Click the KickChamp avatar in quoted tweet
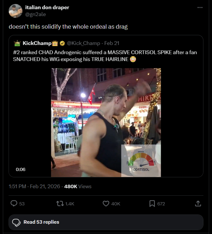The image size is (212, 234). [x=17, y=43]
